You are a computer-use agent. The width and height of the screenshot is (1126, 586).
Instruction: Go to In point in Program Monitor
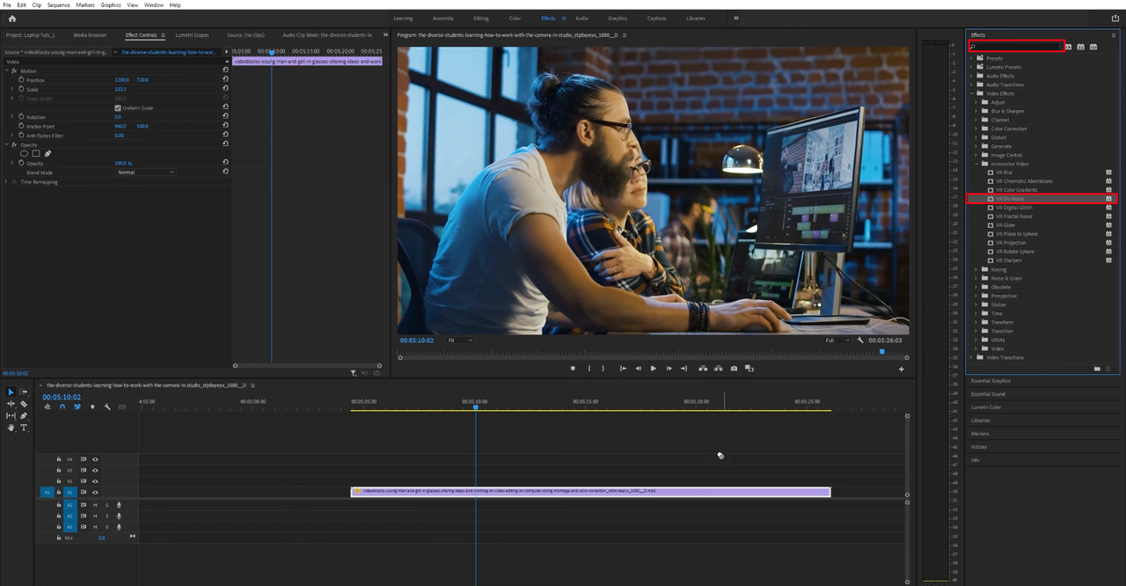[x=623, y=368]
